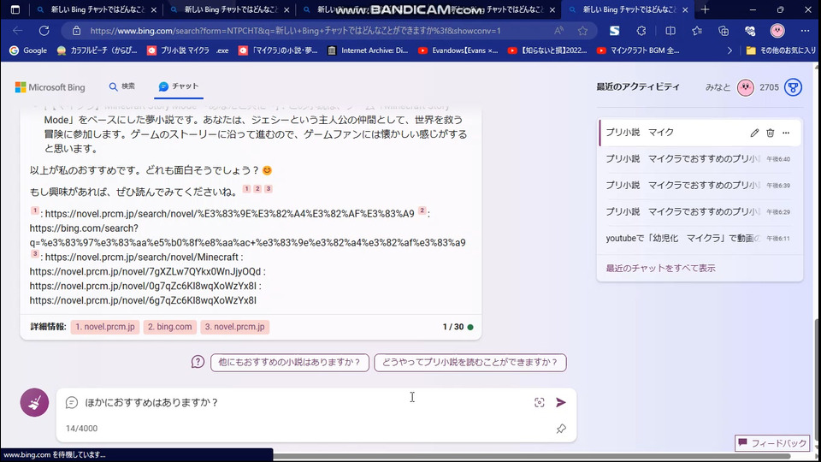The width and height of the screenshot is (821, 462).
Task: Open browser essentials heart icon
Action: [750, 31]
